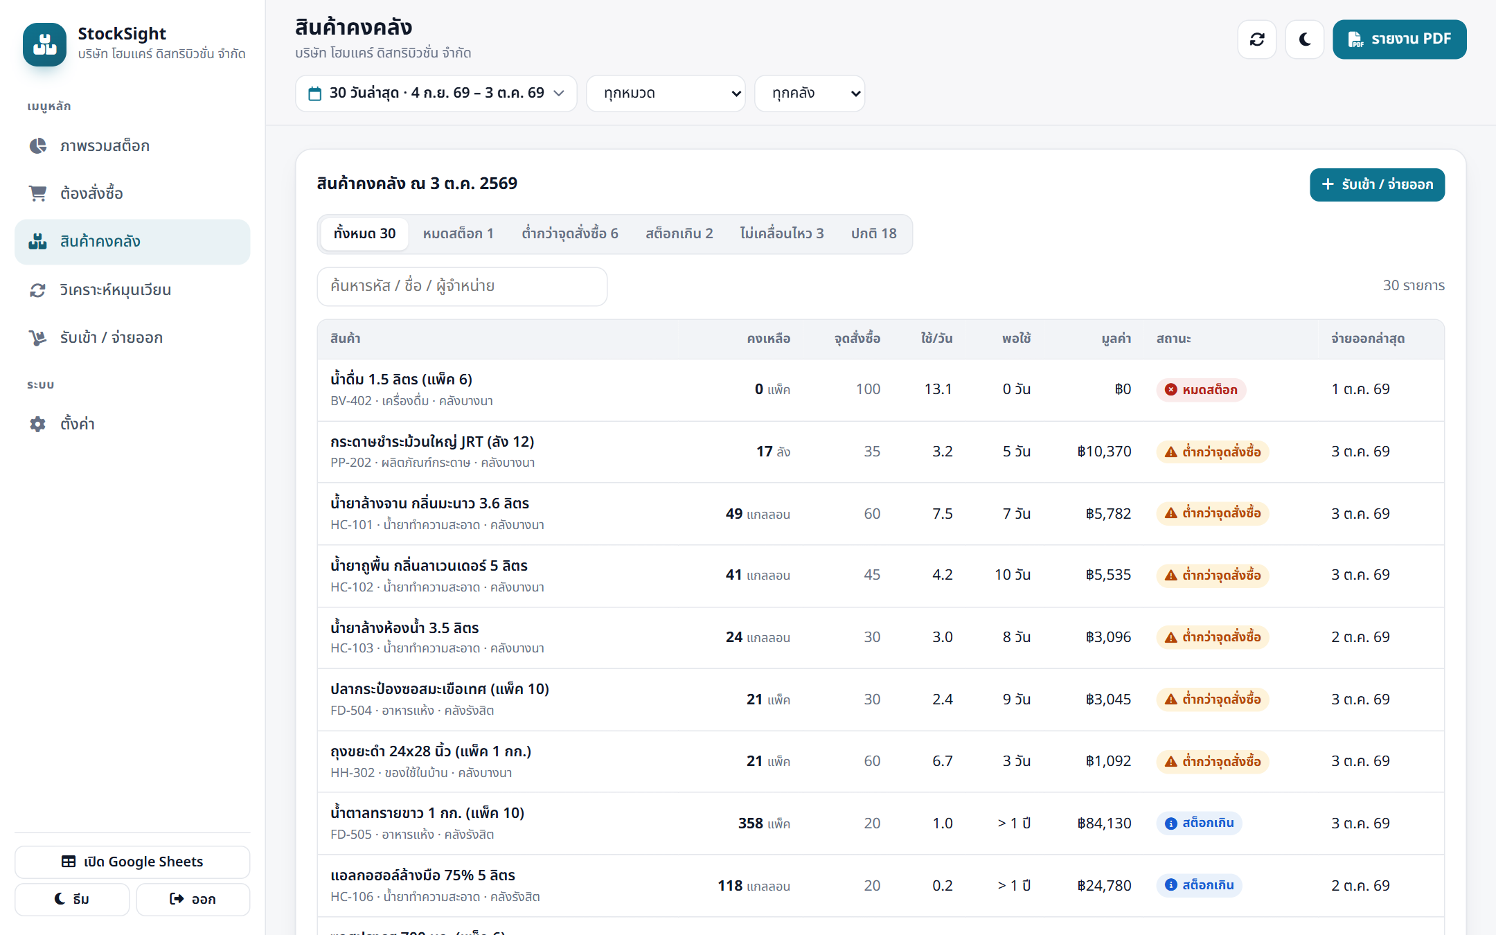Select the ทั้งหมด 30 tab
Image resolution: width=1496 pixels, height=935 pixels.
coord(364,234)
